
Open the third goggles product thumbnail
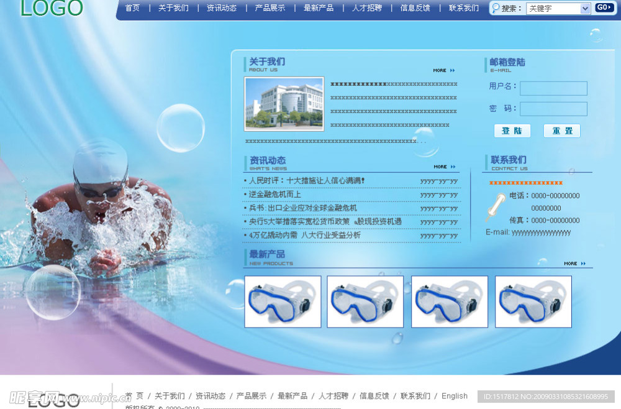[x=450, y=301]
